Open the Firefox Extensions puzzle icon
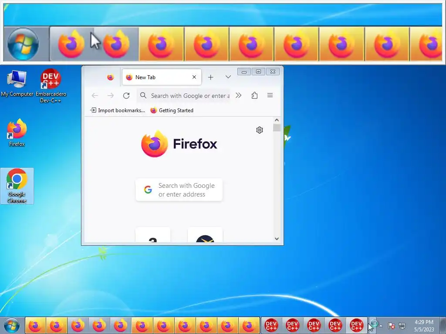The image size is (446, 334). (254, 95)
